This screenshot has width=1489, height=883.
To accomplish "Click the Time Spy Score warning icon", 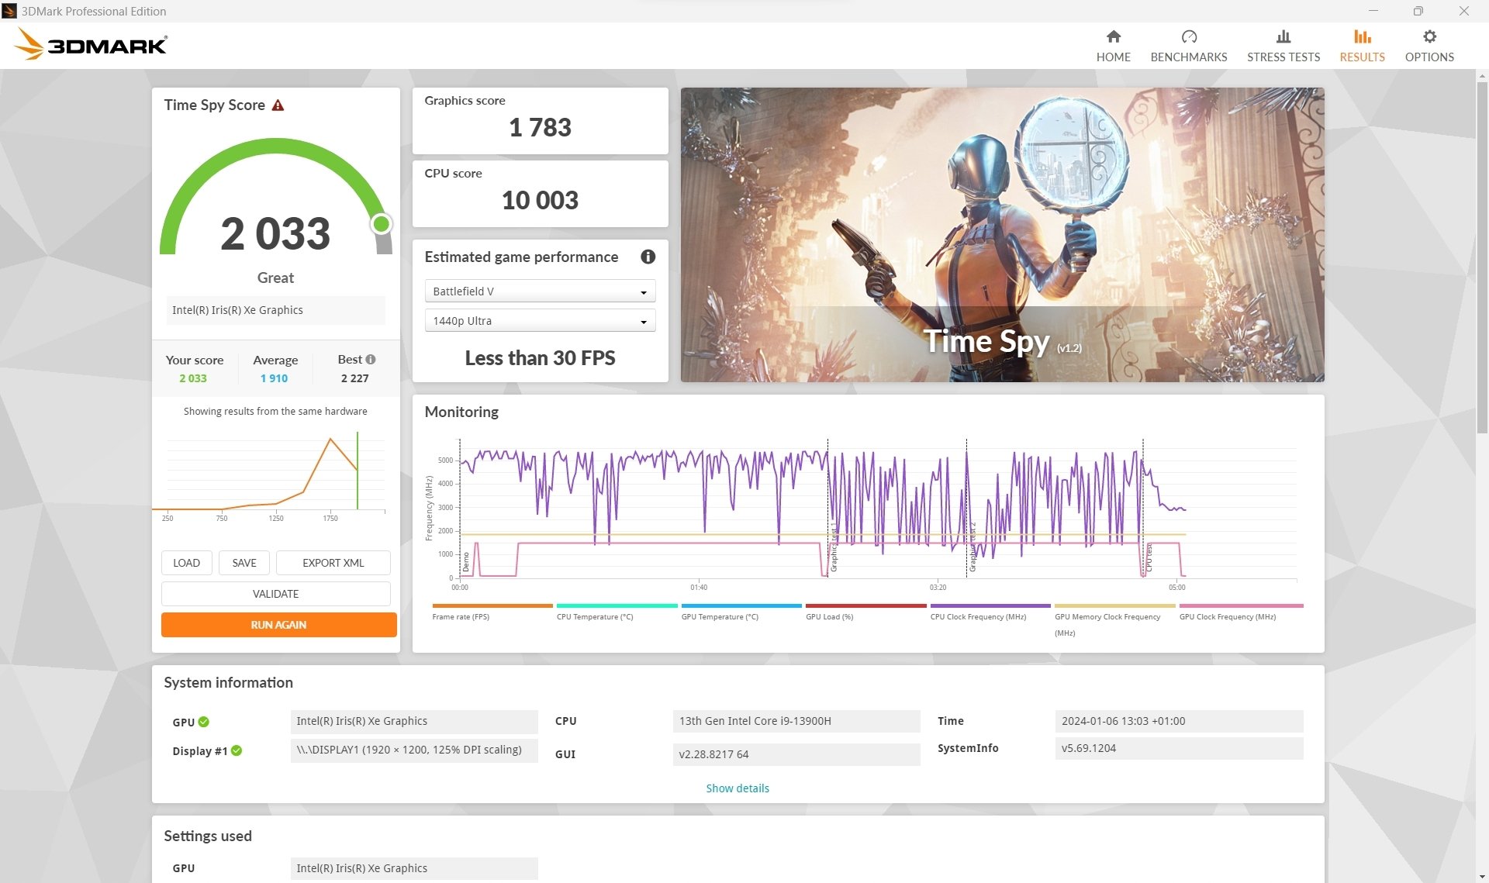I will [278, 105].
